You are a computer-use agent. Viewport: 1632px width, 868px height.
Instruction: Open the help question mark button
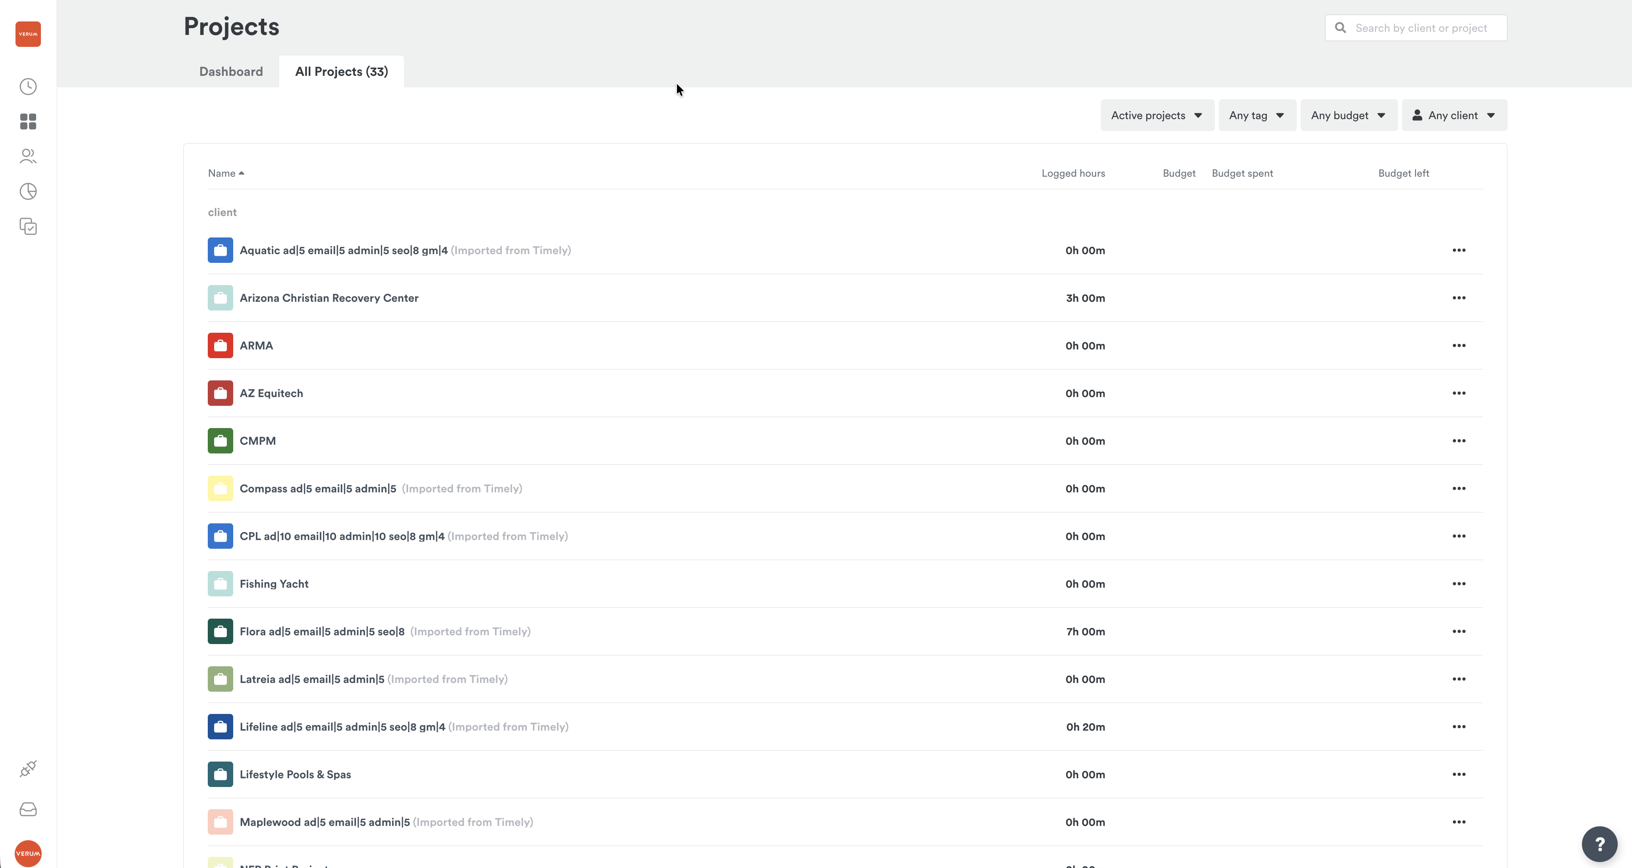pyautogui.click(x=1600, y=844)
